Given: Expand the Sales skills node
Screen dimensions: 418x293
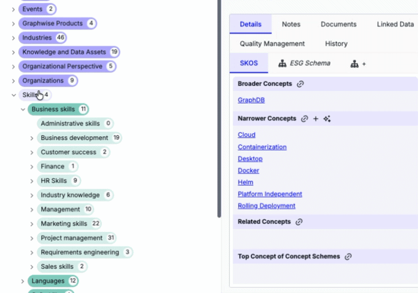Looking at the screenshot, I should tap(32, 267).
